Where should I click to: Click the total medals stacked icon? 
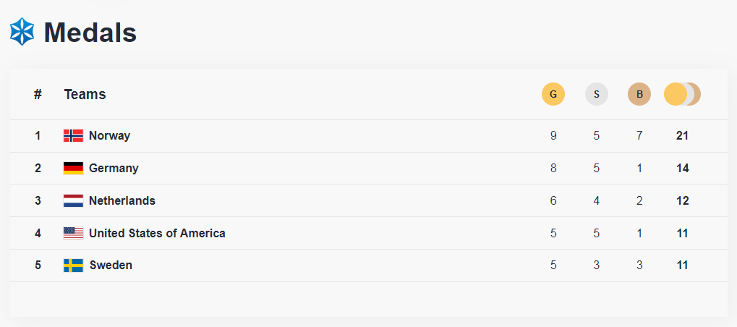[682, 94]
